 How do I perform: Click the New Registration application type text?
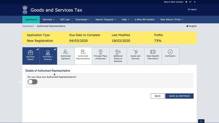40,41
